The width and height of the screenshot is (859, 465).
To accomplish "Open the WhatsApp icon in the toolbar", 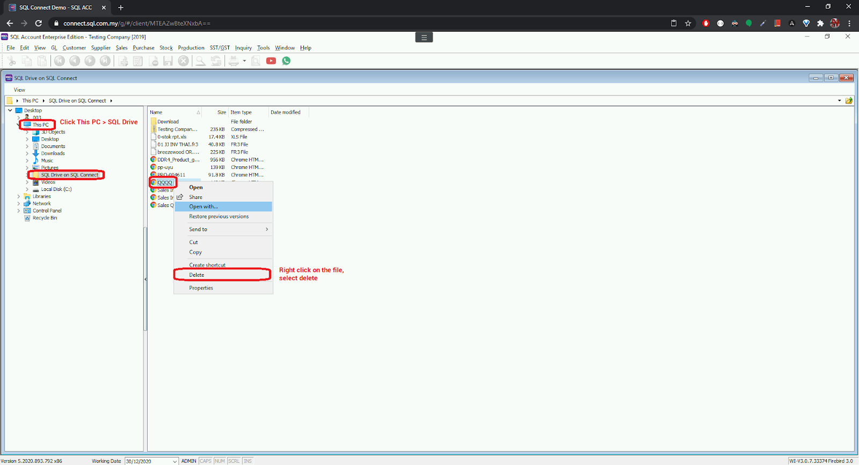I will [x=286, y=61].
